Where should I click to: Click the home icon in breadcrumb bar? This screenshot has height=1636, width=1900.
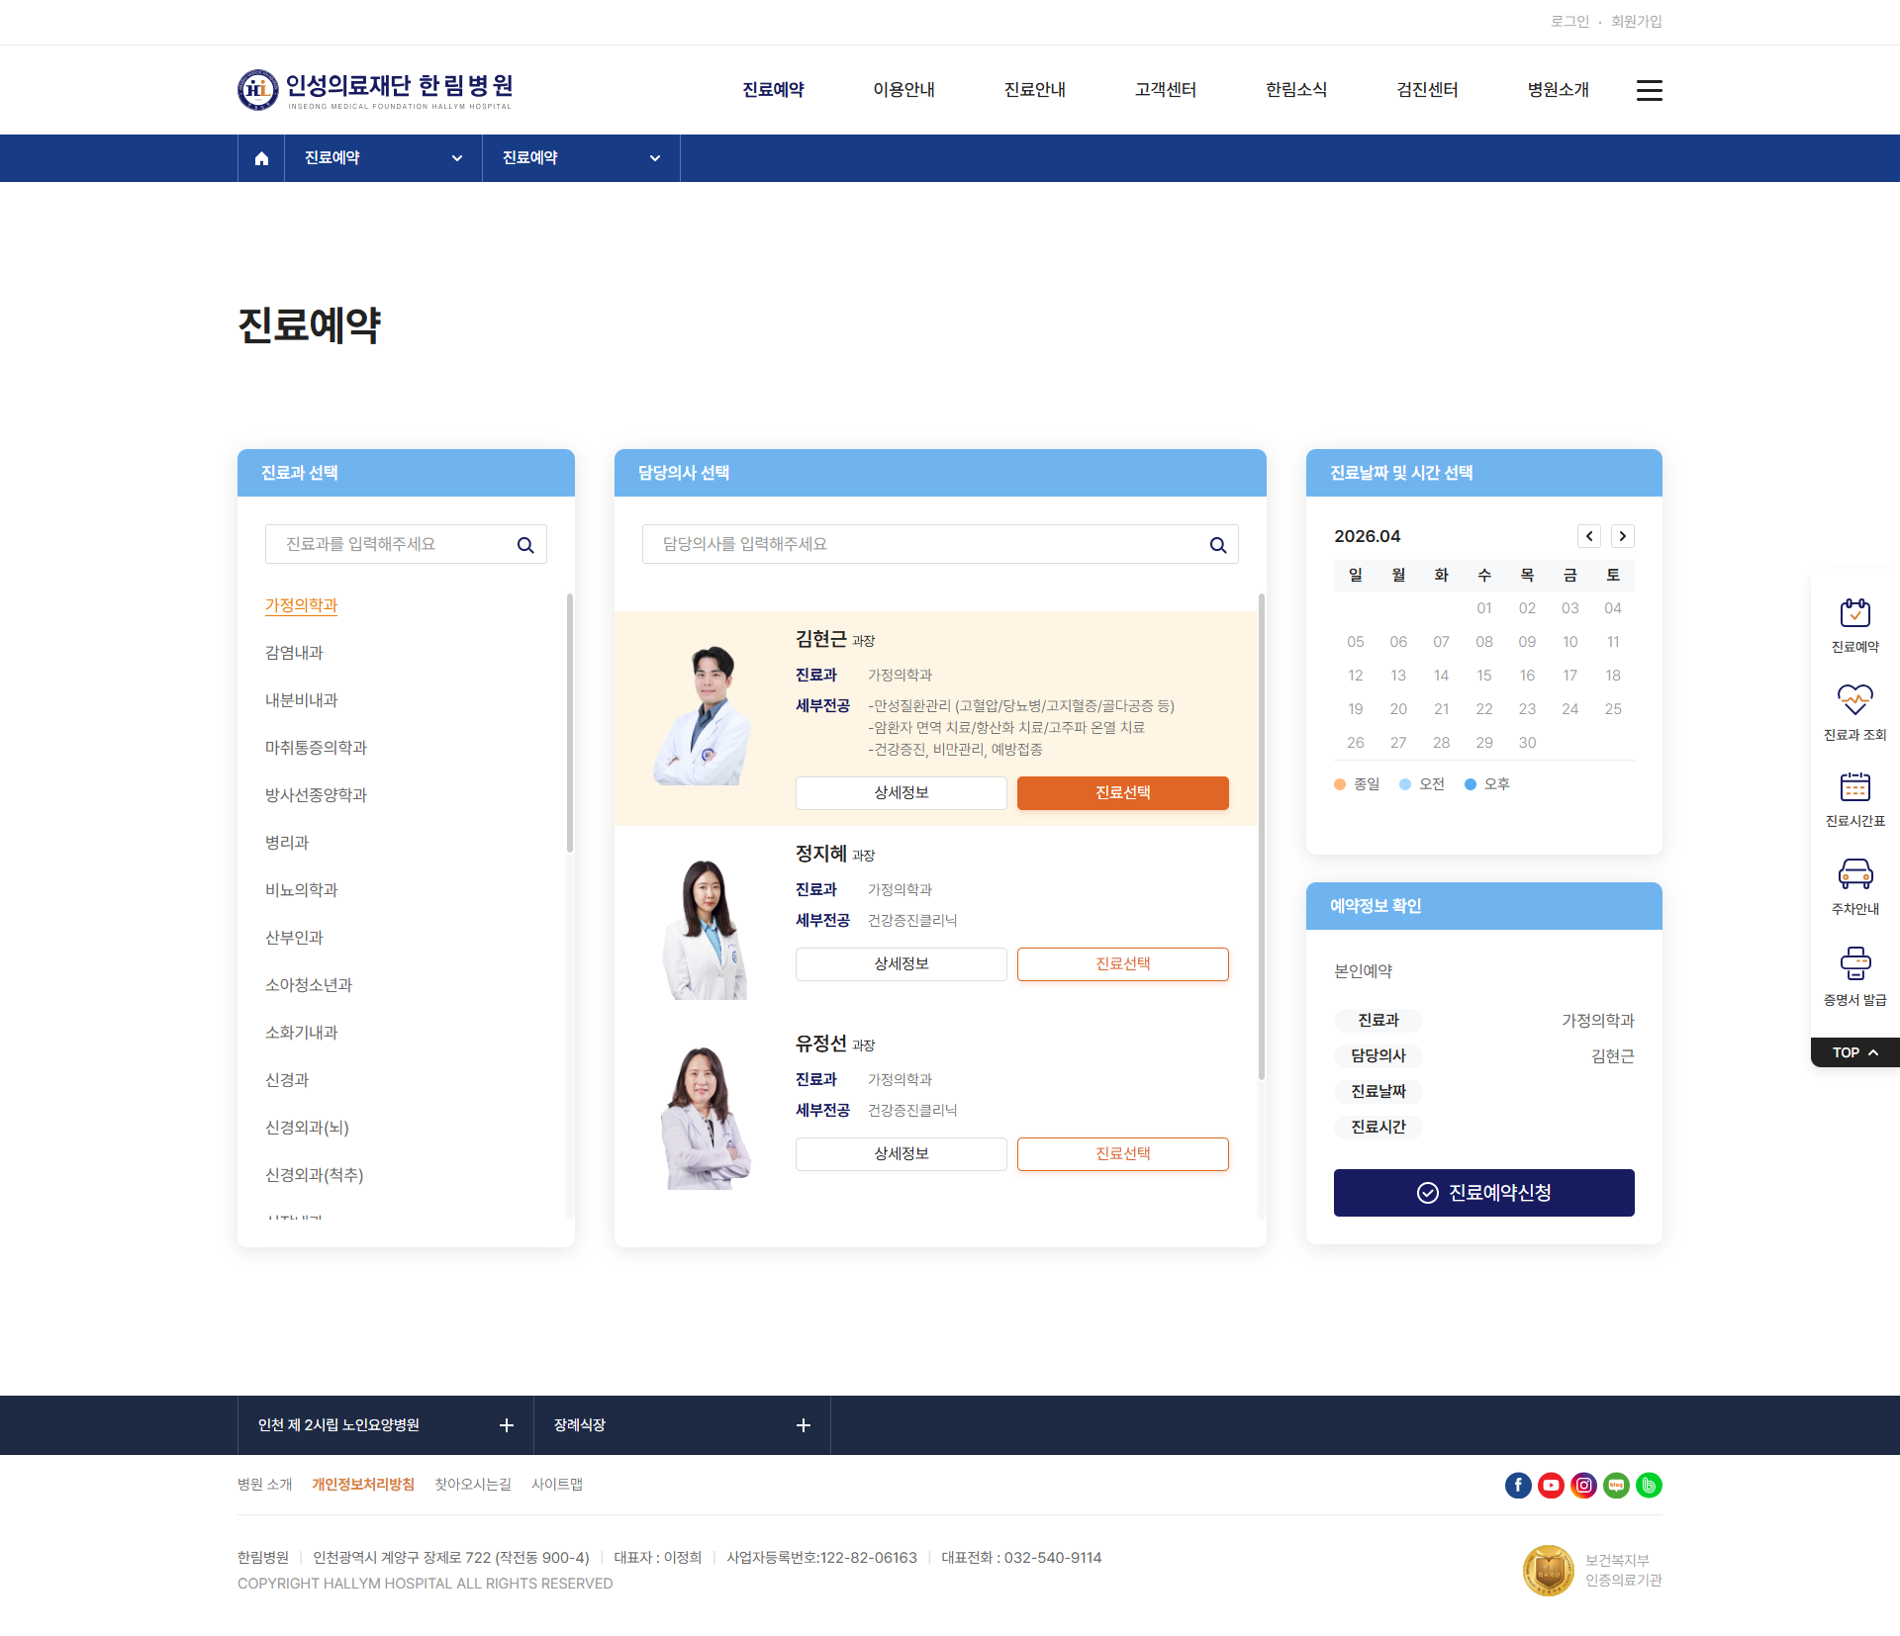point(261,158)
